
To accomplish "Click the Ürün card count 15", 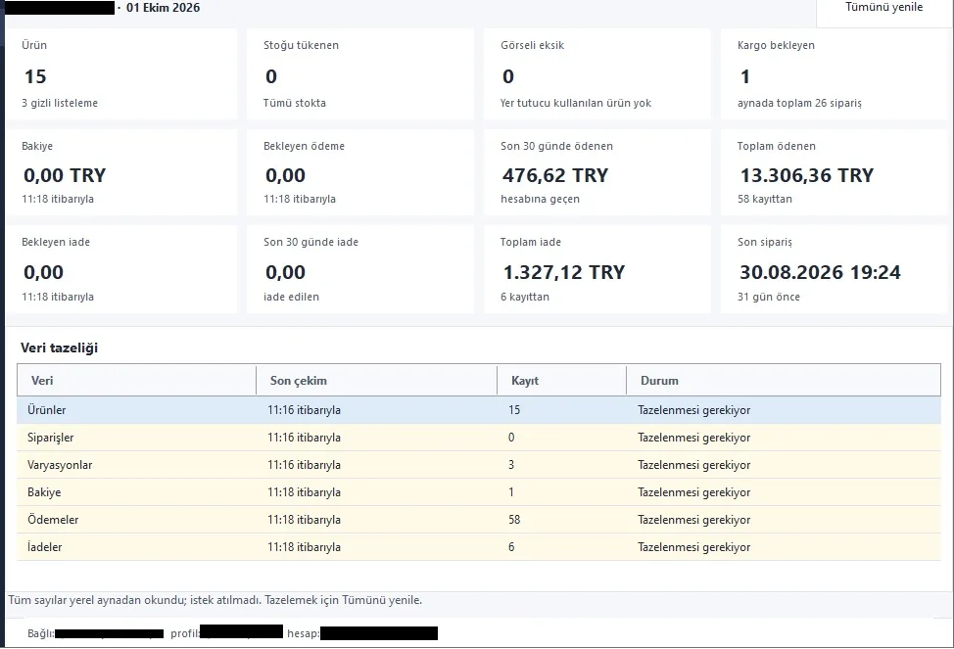I will [x=35, y=76].
